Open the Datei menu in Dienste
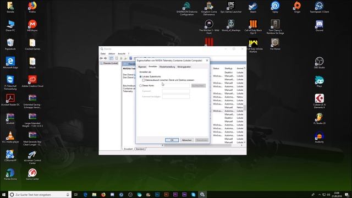 point(103,54)
